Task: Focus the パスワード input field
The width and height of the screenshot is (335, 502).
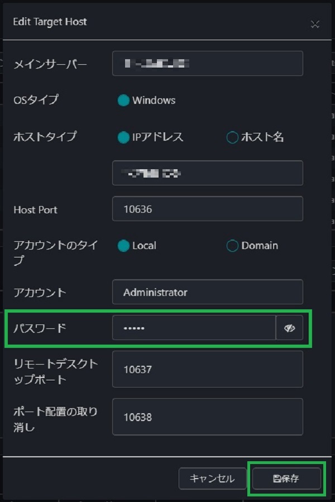Action: point(194,328)
